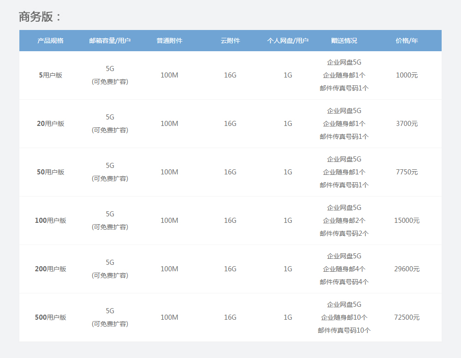
Task: Click 邮件传真号码10个 in the 500用户版 row
Action: point(344,330)
